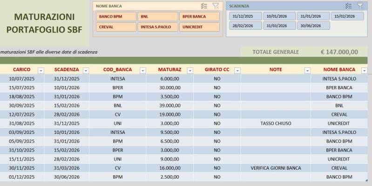The height and width of the screenshot is (186, 372).
Task: Open the SCADENZA column filter dropdown
Action: click(86, 70)
